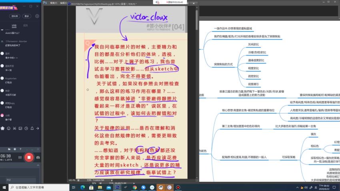The width and height of the screenshot is (340, 191).
Task: Click the pink promotional banner in chat window
Action: tap(9, 8)
